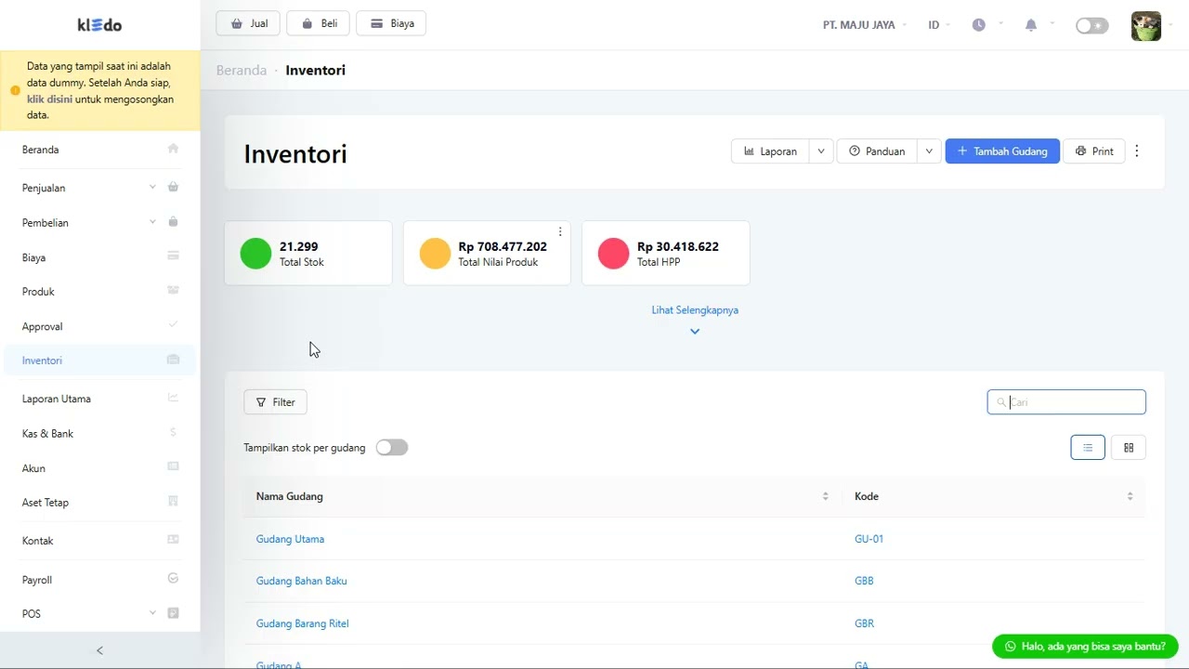Click the Tambah Gudang button
Image resolution: width=1189 pixels, height=669 pixels.
point(1002,151)
